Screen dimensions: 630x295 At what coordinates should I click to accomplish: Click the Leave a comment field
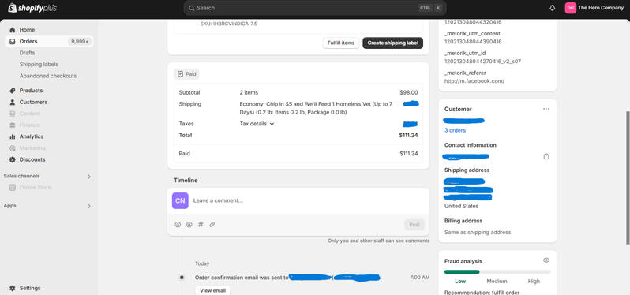298,200
